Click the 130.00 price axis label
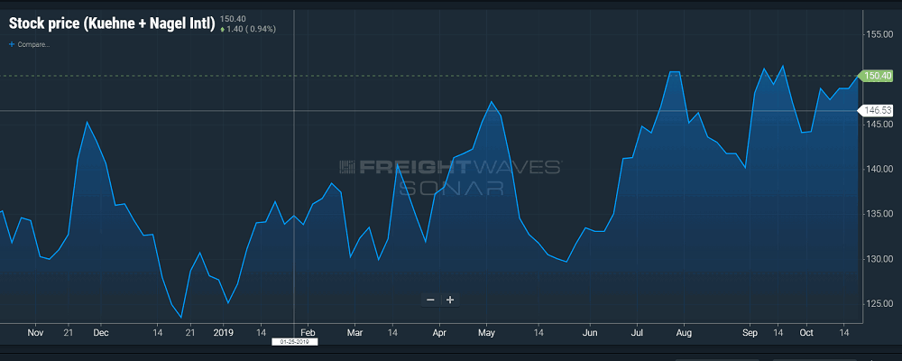This screenshot has width=902, height=361. (878, 259)
